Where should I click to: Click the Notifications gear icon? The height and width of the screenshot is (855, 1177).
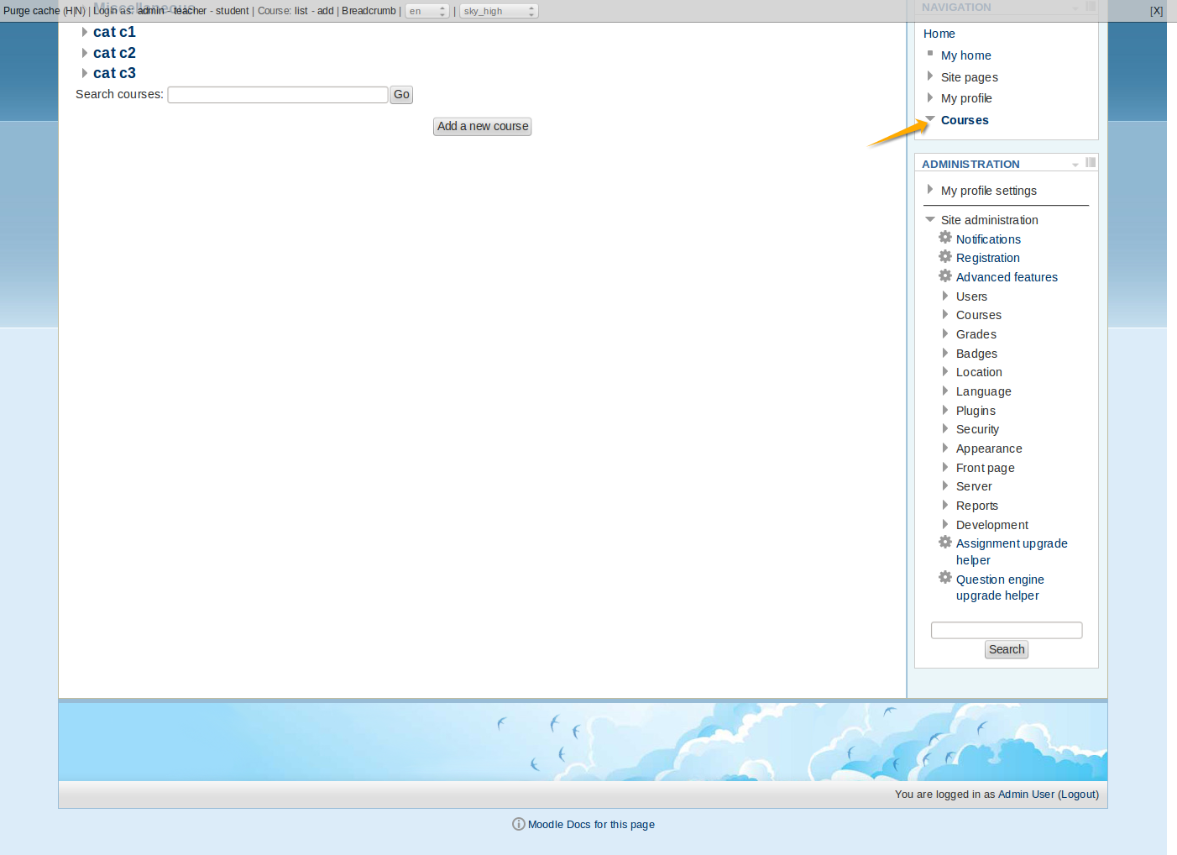point(945,238)
